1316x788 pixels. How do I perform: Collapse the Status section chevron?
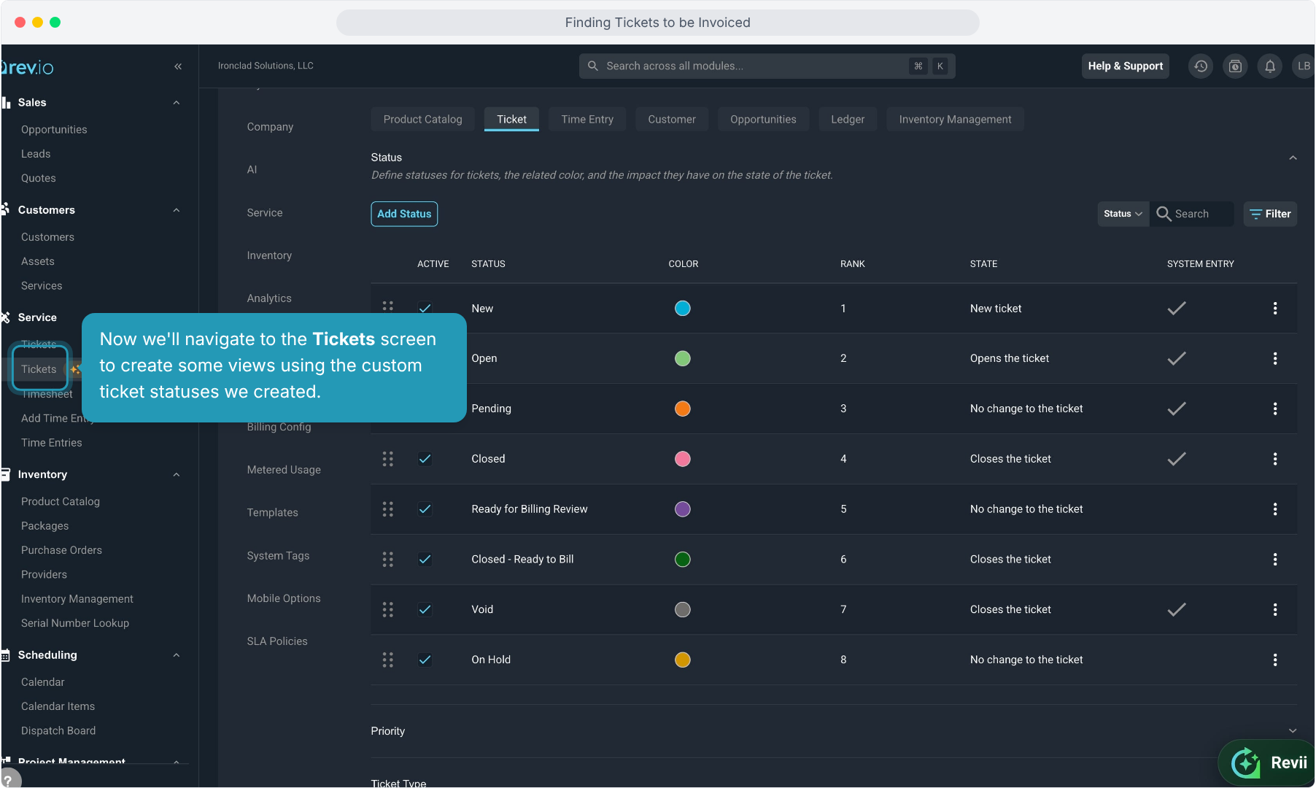(x=1293, y=158)
